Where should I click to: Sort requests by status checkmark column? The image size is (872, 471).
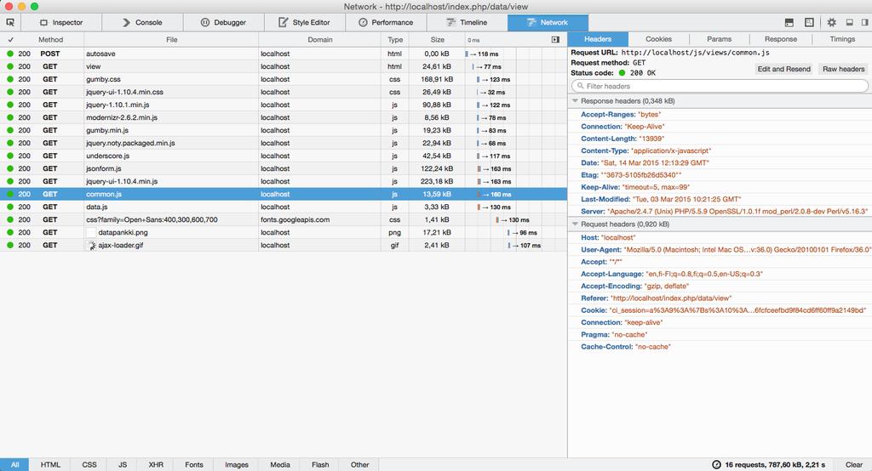10,39
